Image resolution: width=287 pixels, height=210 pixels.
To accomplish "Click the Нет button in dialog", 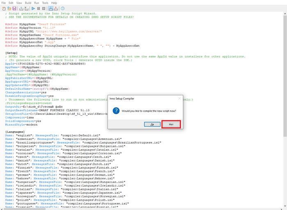I will click(171, 124).
